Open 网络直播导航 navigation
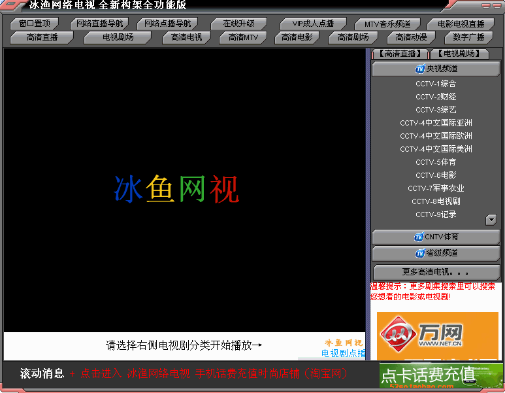Image resolution: width=505 pixels, height=393 pixels. [99, 24]
